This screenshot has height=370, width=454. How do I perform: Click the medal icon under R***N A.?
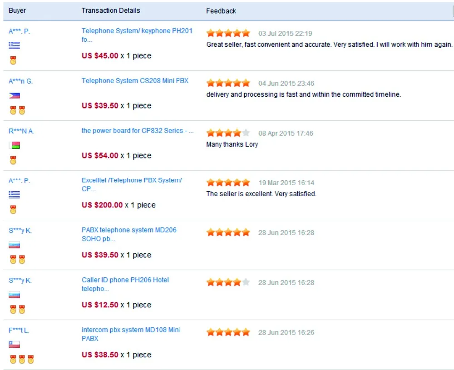(x=13, y=160)
